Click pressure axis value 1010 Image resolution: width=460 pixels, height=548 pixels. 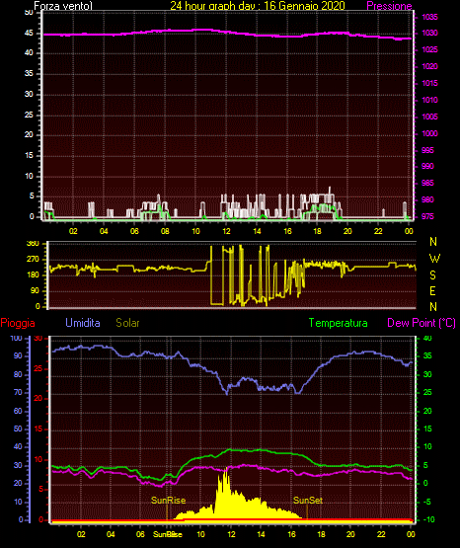pos(429,100)
